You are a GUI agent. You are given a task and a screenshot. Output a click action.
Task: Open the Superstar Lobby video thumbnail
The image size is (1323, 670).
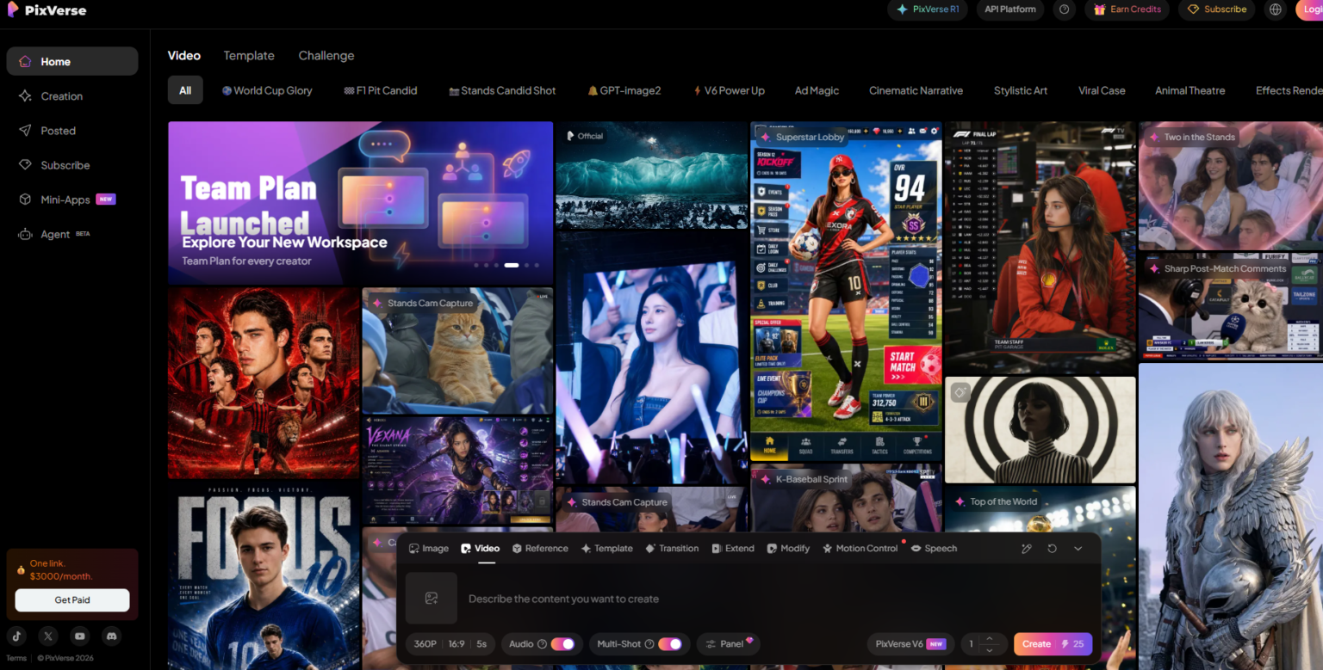tap(847, 291)
